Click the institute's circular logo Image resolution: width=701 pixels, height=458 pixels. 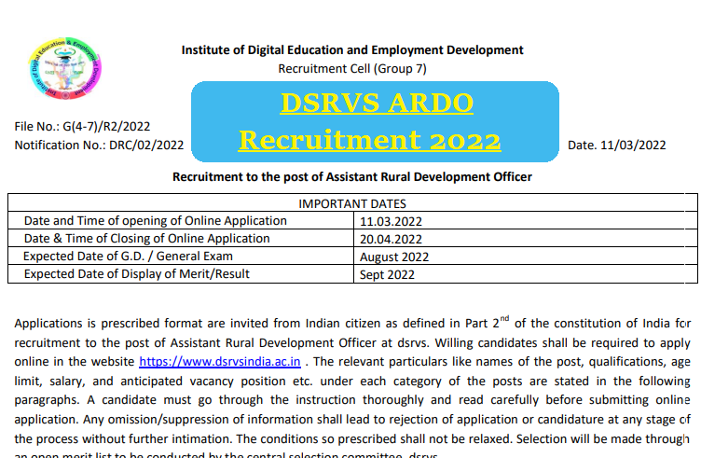pos(65,68)
